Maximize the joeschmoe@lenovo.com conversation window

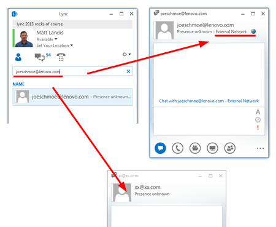click(253, 14)
